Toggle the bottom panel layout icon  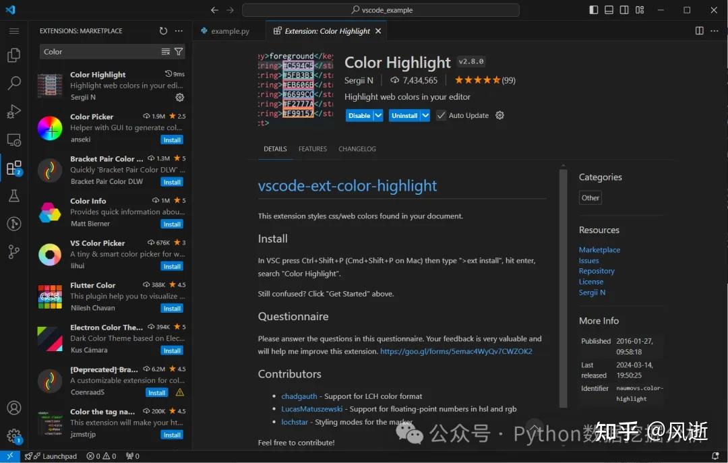pyautogui.click(x=609, y=9)
